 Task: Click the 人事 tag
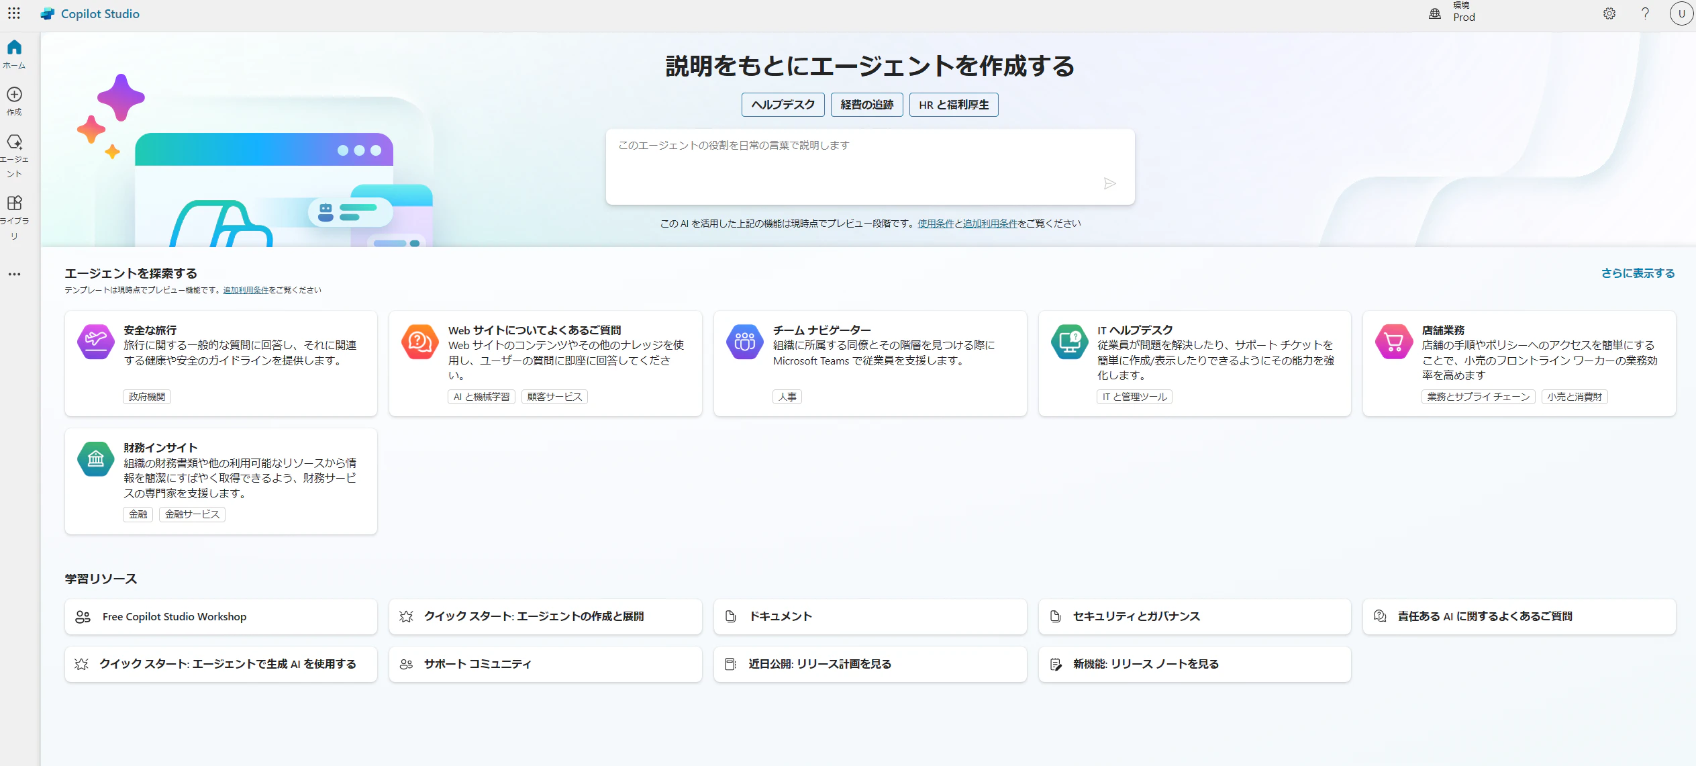[x=787, y=397]
